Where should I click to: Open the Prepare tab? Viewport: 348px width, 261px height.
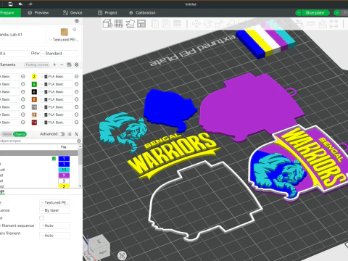pyautogui.click(x=9, y=12)
